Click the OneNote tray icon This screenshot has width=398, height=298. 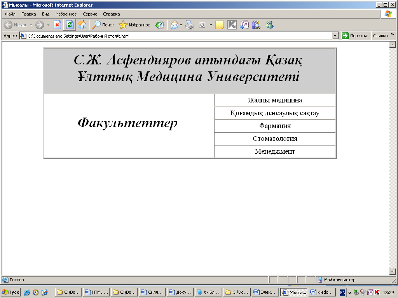pyautogui.click(x=370, y=293)
